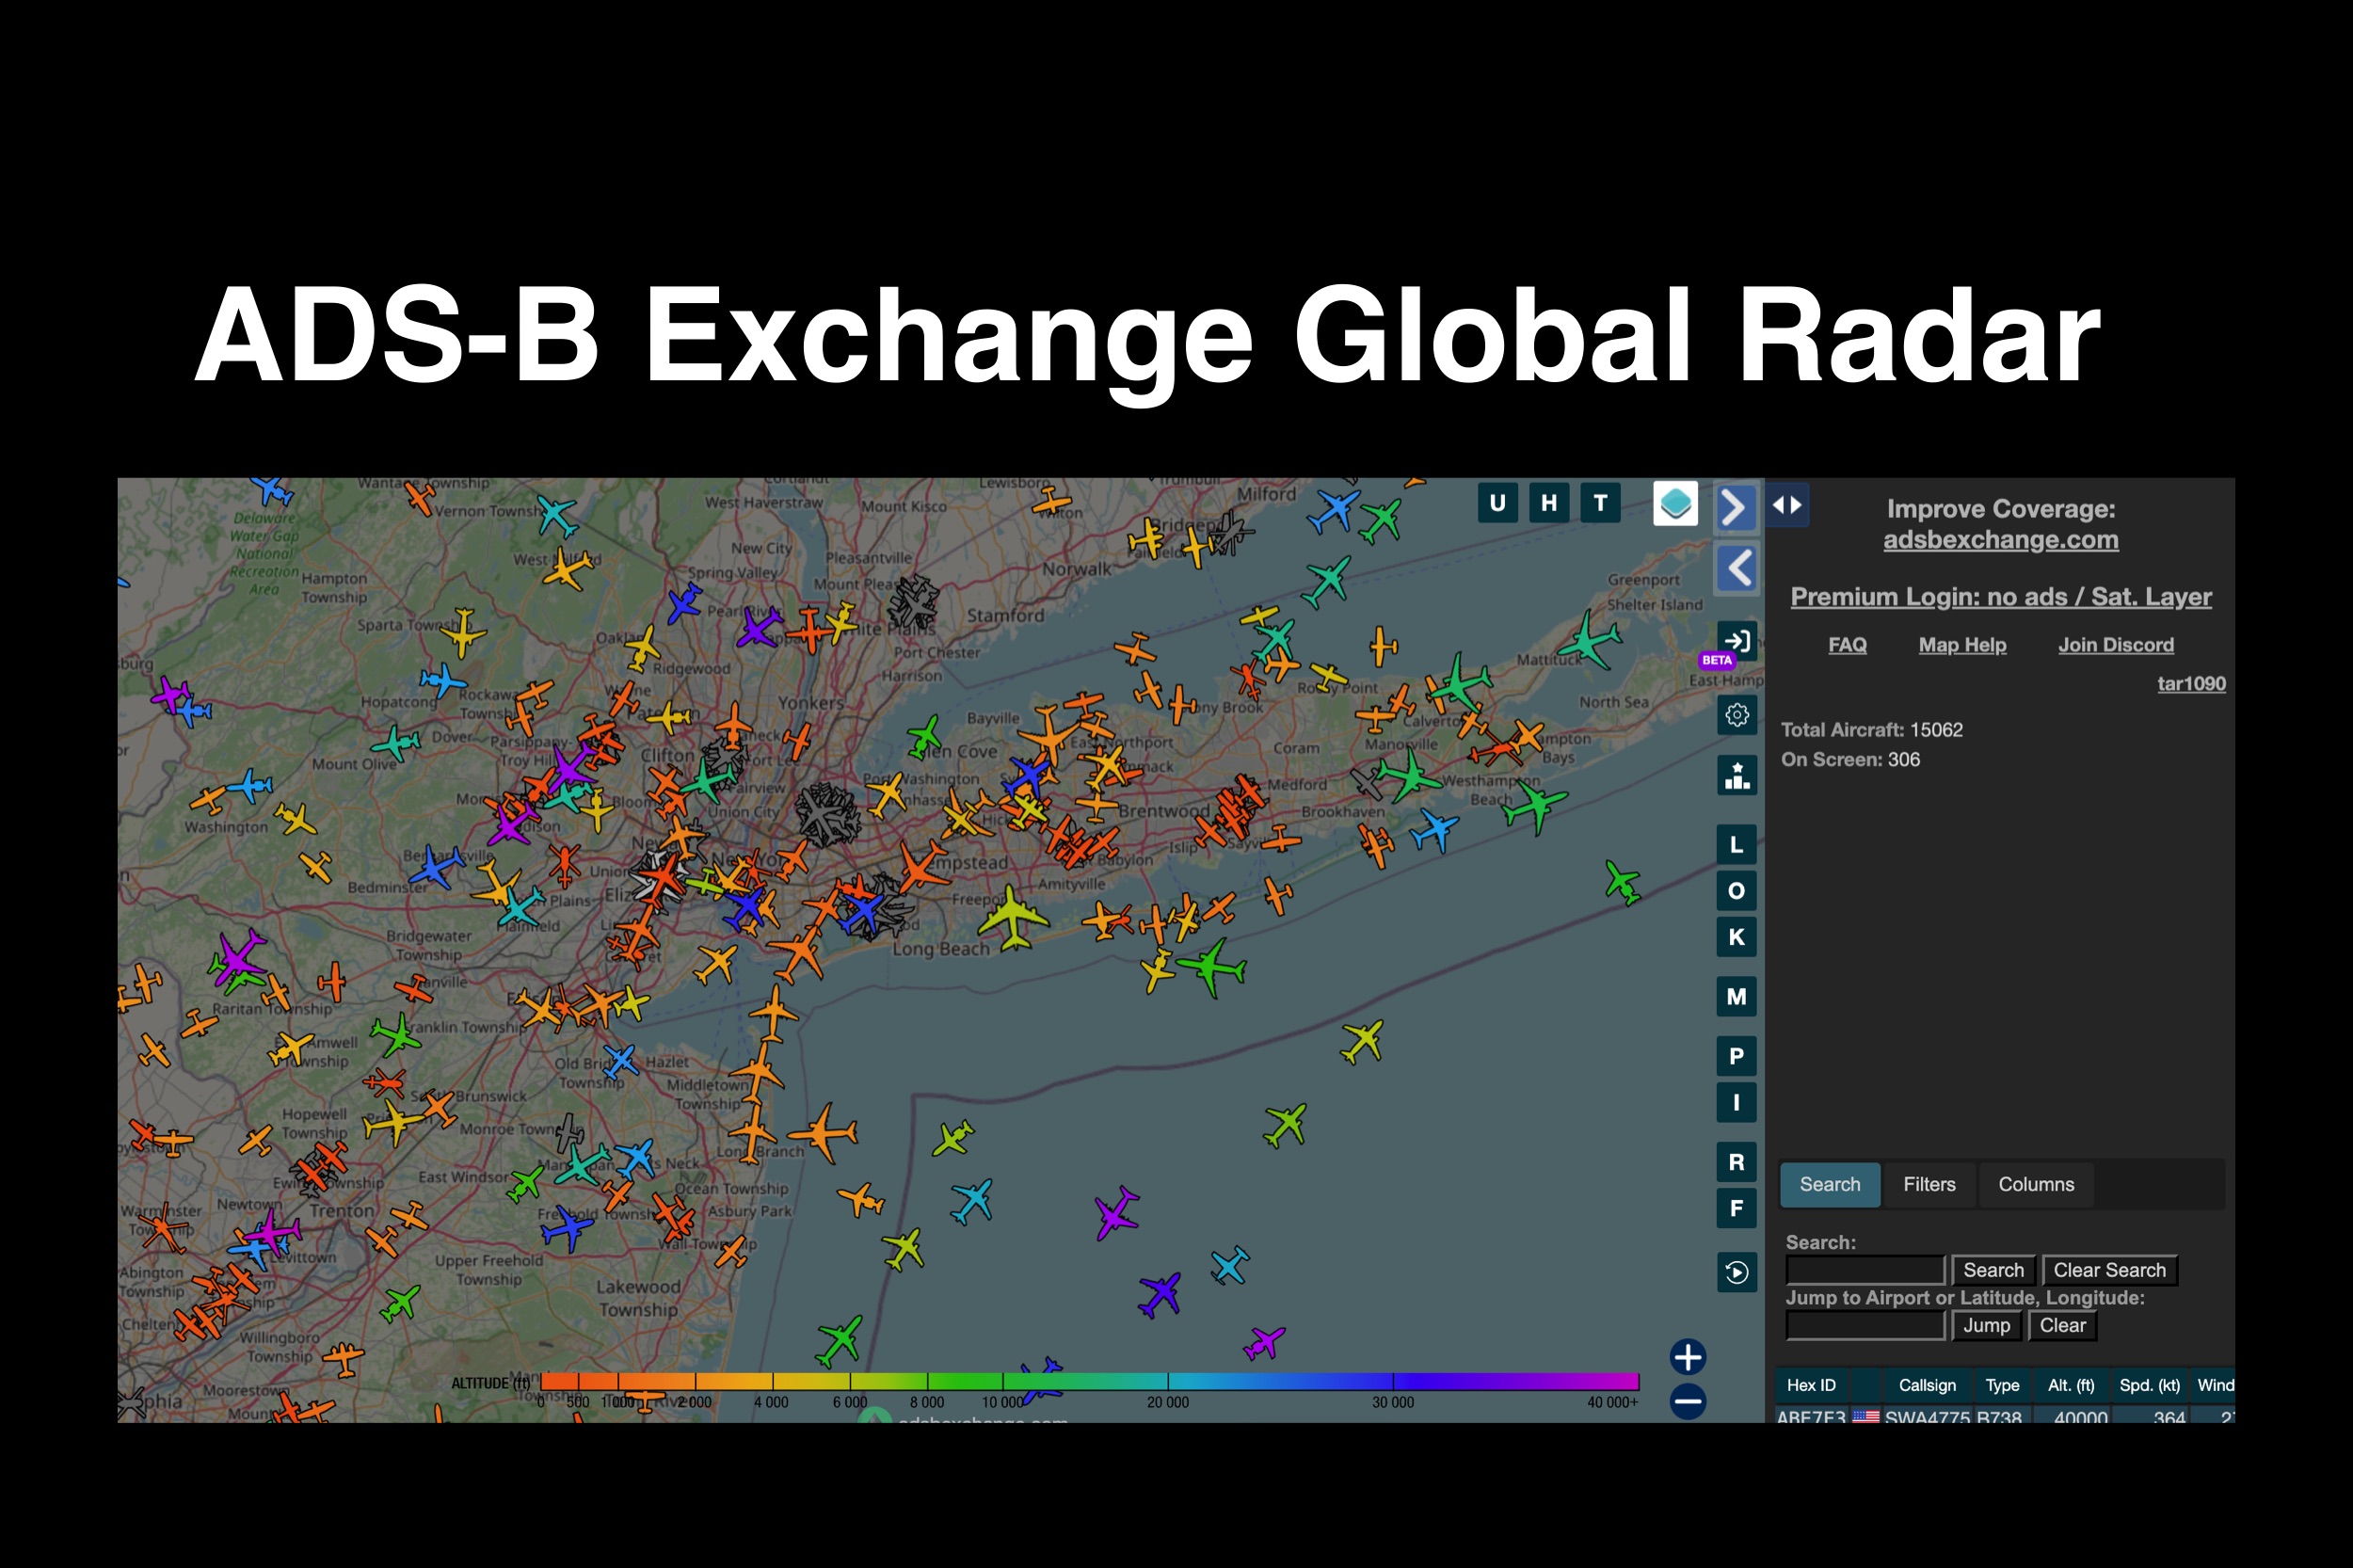The image size is (2353, 1568).
Task: Collapse the sidebar with the left chevron
Action: tap(1736, 568)
